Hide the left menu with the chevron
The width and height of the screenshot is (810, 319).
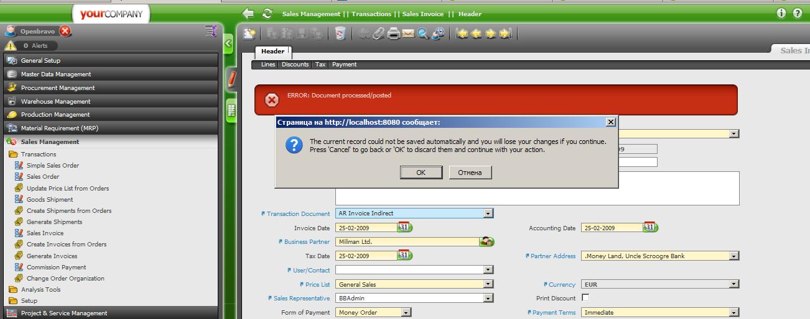tap(228, 43)
